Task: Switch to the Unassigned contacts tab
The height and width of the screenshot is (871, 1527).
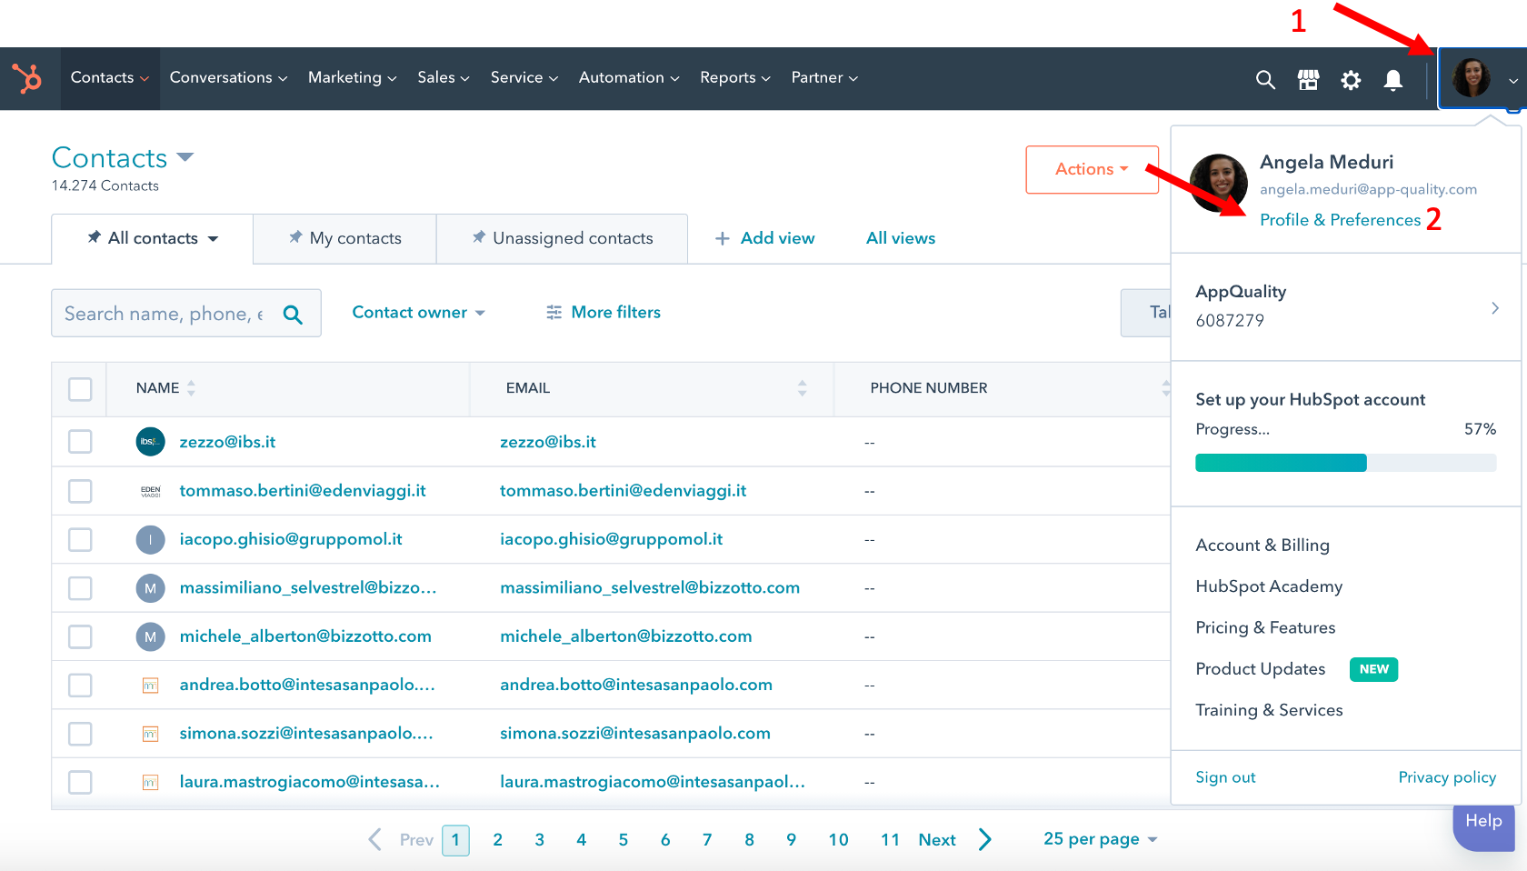Action: [x=562, y=238]
